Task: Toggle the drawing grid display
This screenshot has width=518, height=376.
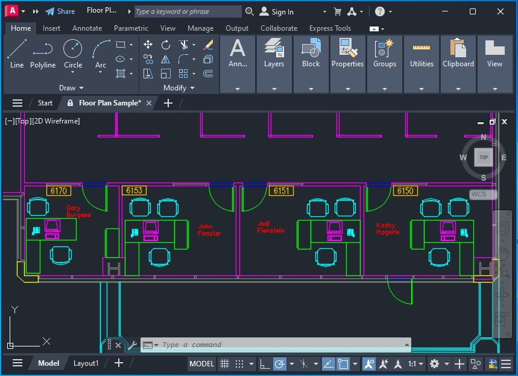Action: tap(225, 364)
